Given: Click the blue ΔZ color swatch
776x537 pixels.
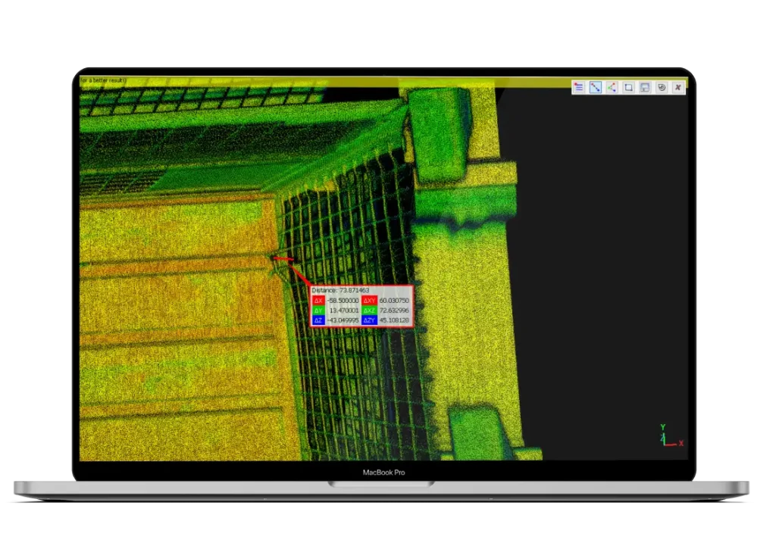Looking at the screenshot, I should (x=318, y=320).
